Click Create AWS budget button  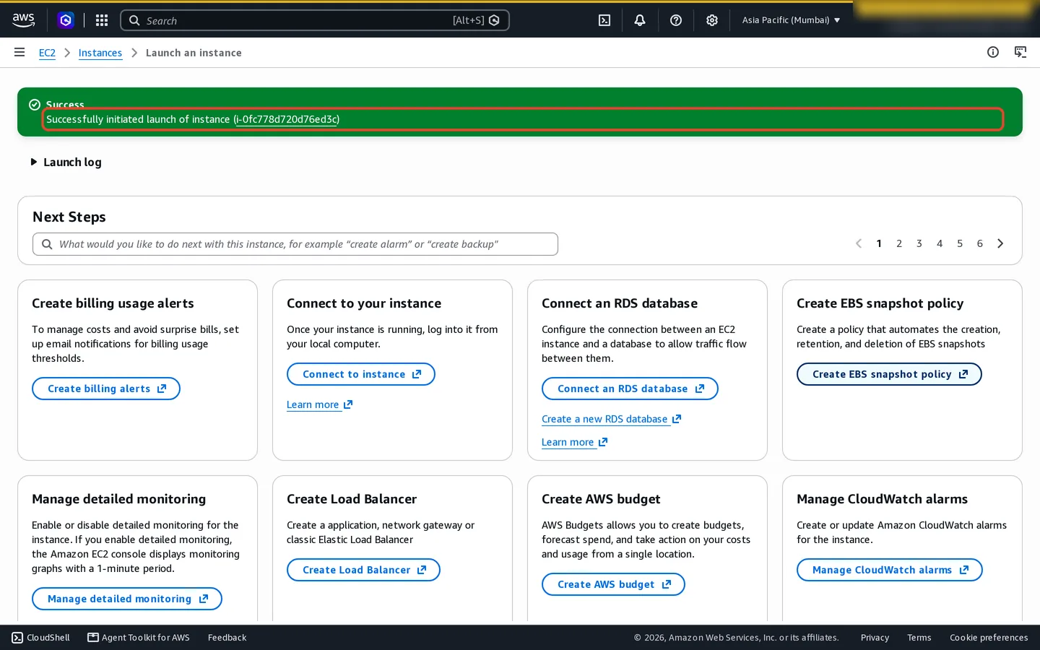tap(613, 584)
